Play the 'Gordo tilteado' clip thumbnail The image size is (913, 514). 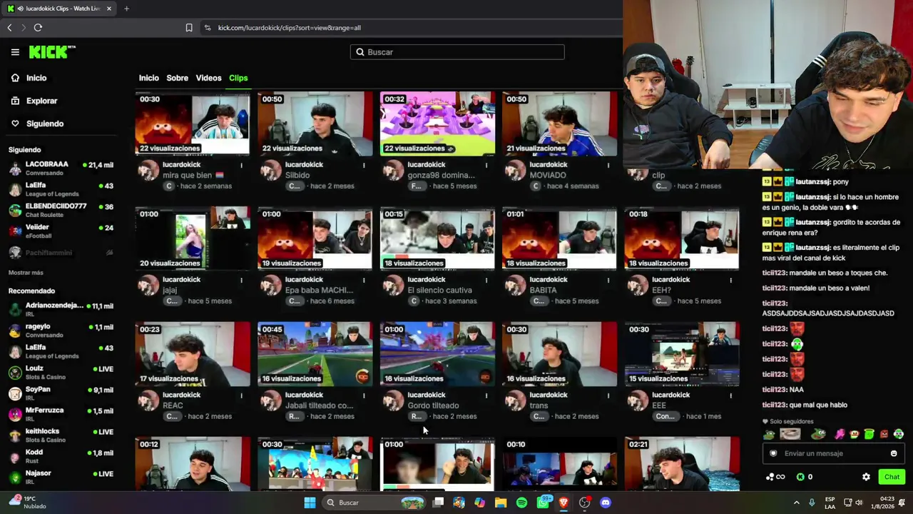point(437,353)
